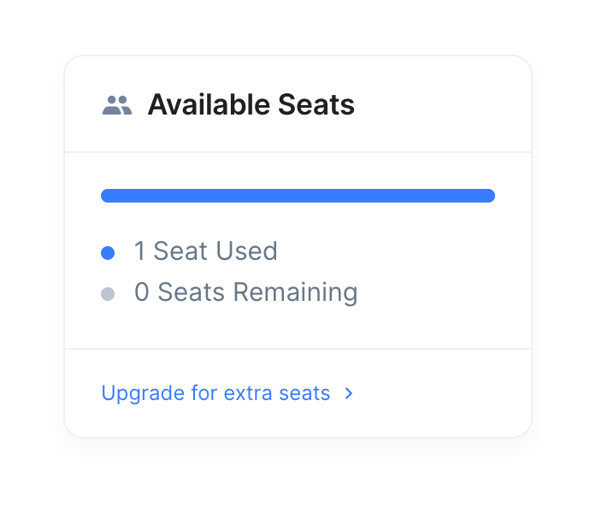Click the blue dot for Seat Used
596x512 pixels.
108,252
